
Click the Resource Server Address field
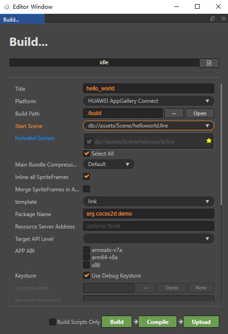pos(149,226)
